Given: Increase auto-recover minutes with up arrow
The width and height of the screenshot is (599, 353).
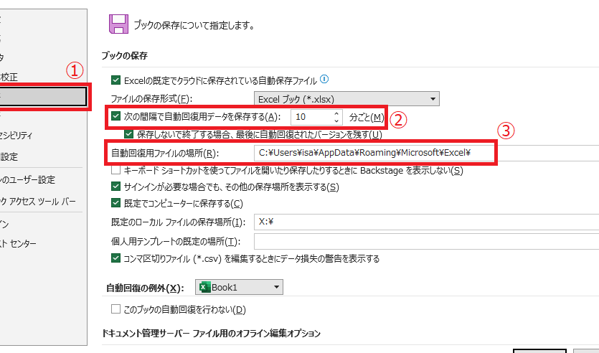Looking at the screenshot, I should 336,114.
